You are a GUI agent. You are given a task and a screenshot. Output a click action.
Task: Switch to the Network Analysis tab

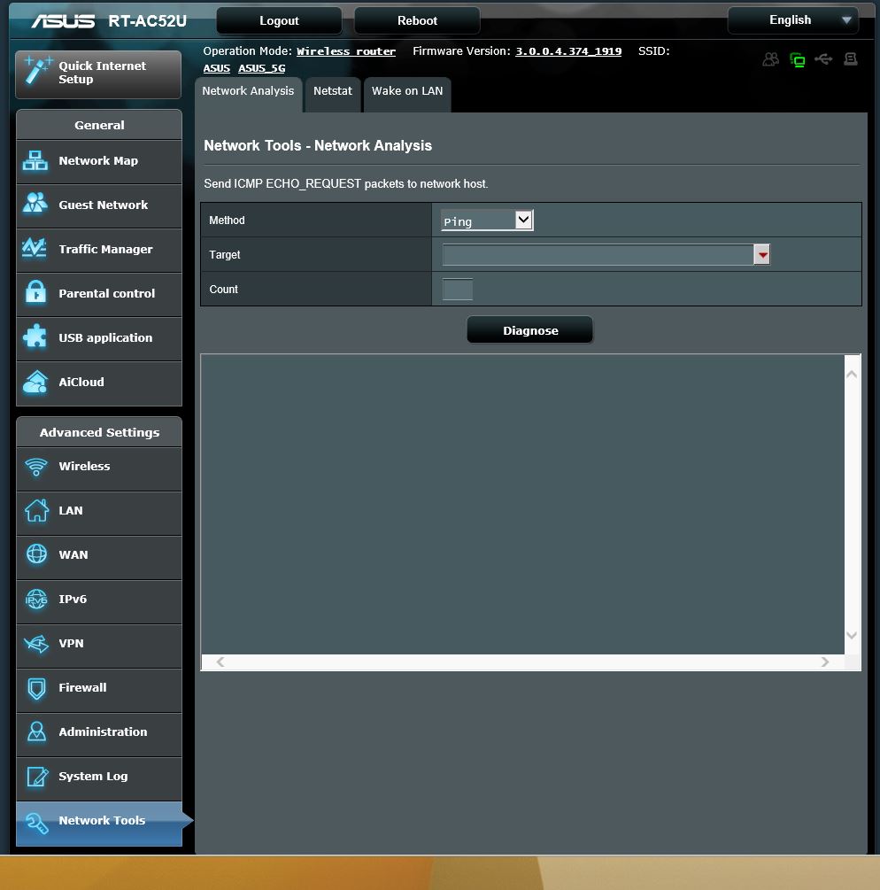248,94
